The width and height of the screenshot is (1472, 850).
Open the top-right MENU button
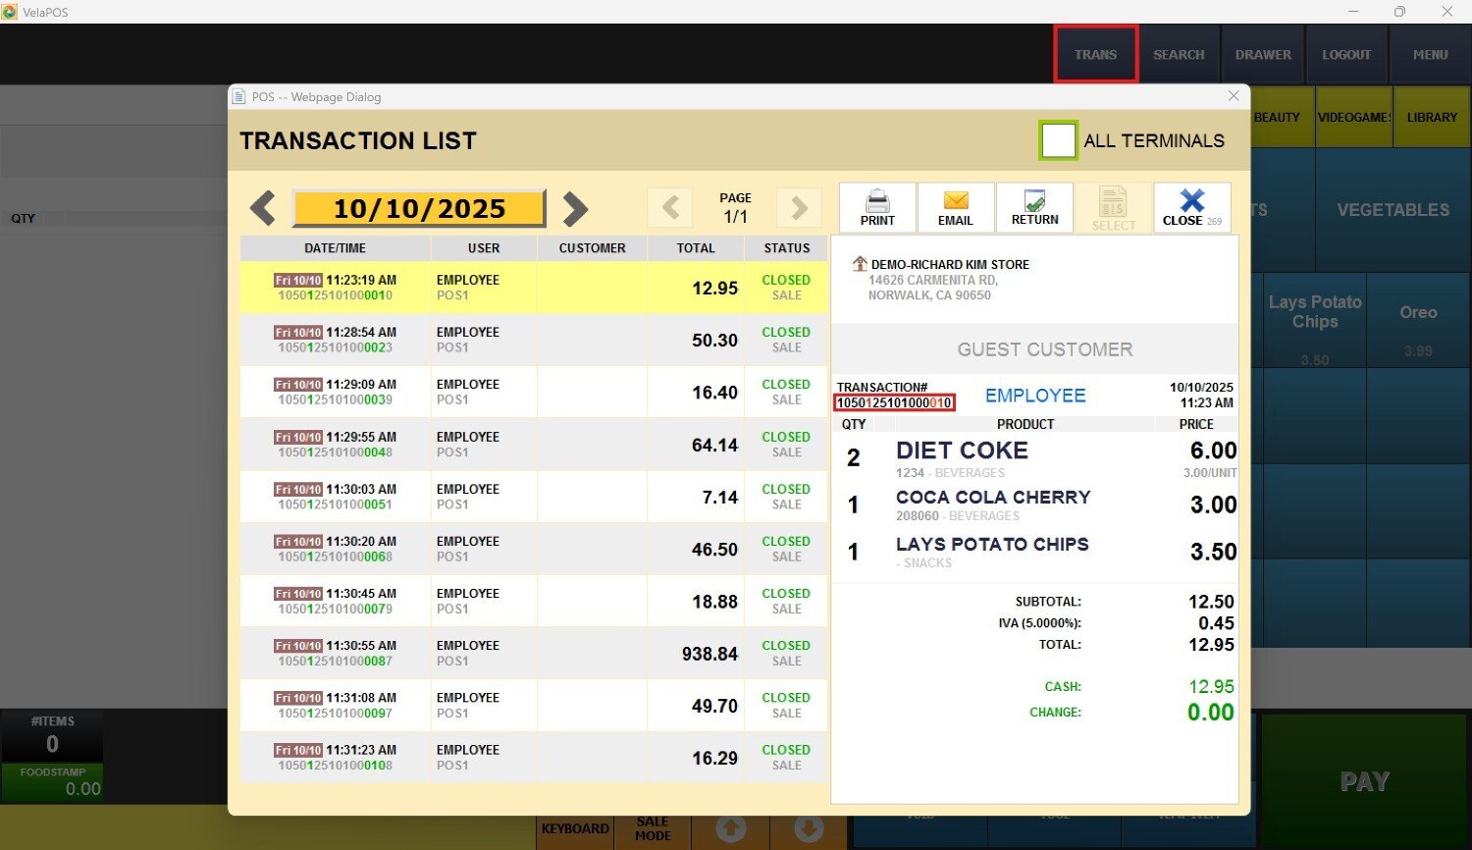1430,55
